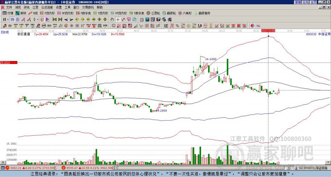The width and height of the screenshot is (331, 177).
Task: Toggle the 权 adjusted-price button
Action: pyautogui.click(x=42, y=20)
